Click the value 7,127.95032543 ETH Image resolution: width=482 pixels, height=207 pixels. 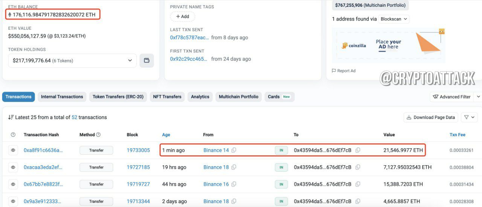pyautogui.click(x=407, y=167)
